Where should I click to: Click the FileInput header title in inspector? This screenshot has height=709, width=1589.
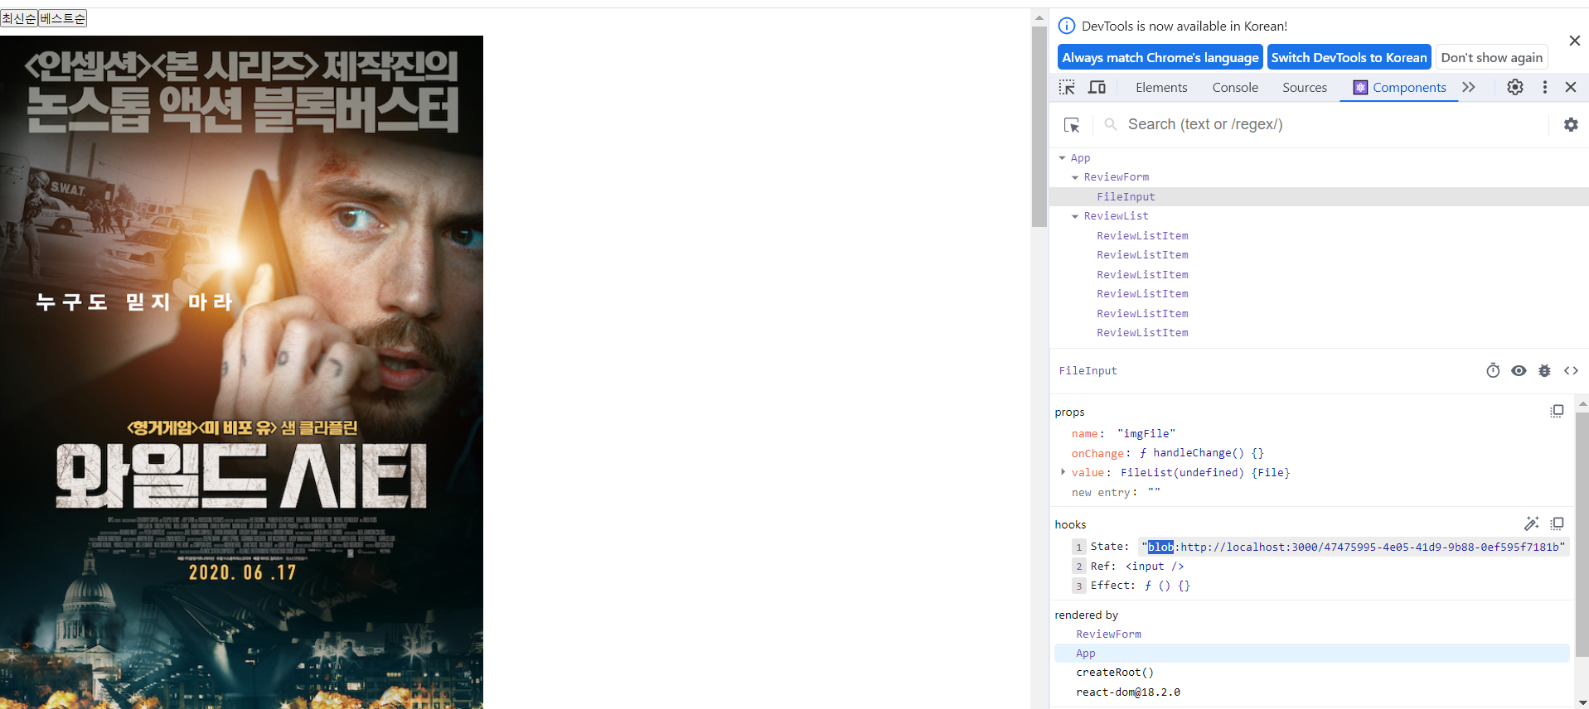coord(1088,370)
